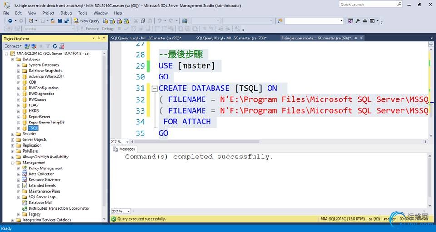Click the Activity Monitor icon in Object Explorer
The image size is (436, 232).
[62, 46]
